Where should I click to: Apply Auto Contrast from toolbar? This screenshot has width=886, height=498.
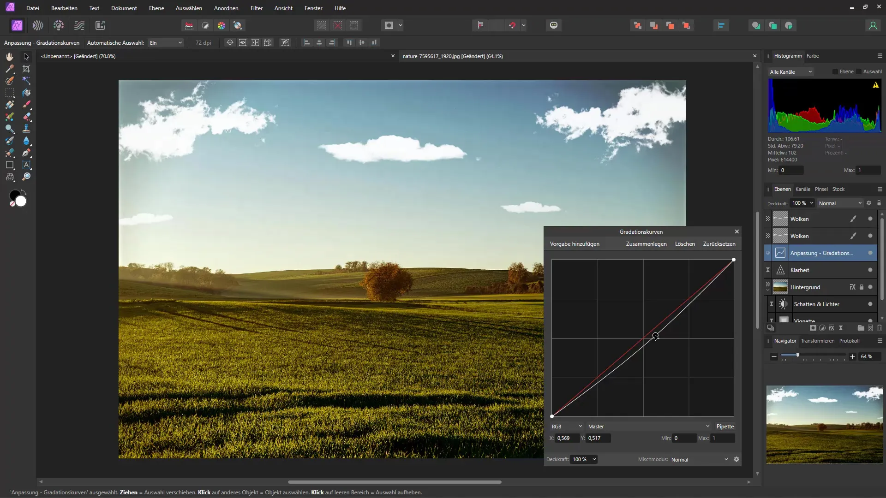pos(205,25)
